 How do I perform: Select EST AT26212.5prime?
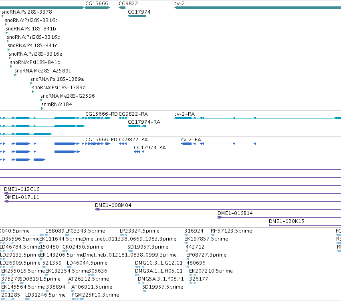(x=89, y=279)
